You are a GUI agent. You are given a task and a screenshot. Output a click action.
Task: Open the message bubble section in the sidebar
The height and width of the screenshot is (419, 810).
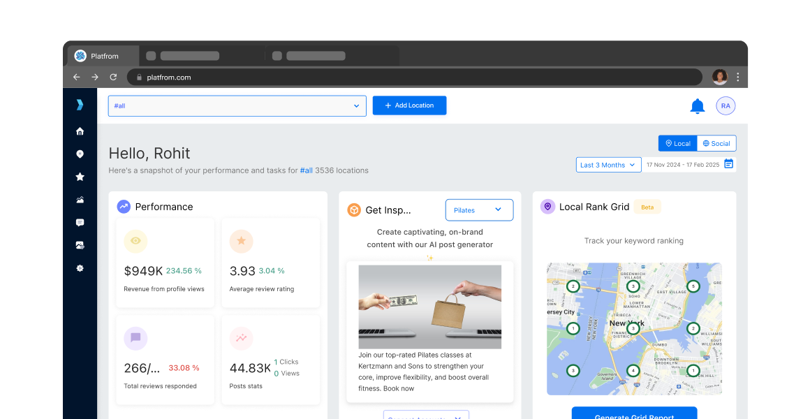80,223
